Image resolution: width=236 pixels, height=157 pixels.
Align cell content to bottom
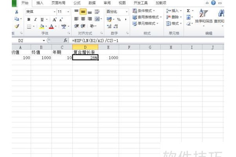[x=90, y=12]
